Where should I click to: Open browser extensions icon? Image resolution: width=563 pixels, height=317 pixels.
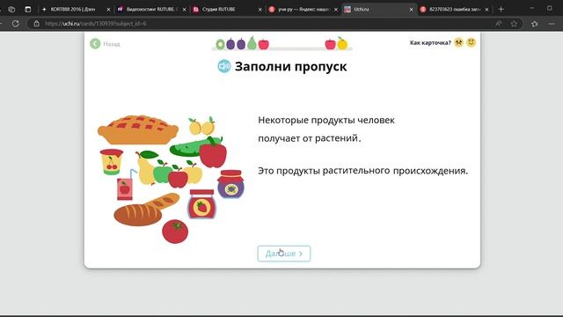[534, 24]
